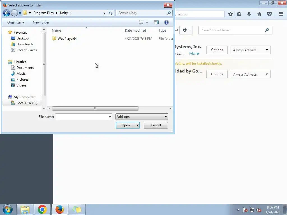Viewport: 287px width, 215px height.
Task: Expand the address bar previous locations dropdown
Action: click(x=104, y=13)
